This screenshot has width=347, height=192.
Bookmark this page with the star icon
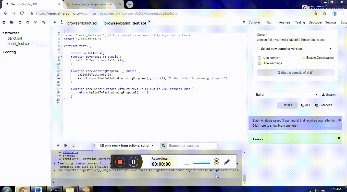(325, 13)
